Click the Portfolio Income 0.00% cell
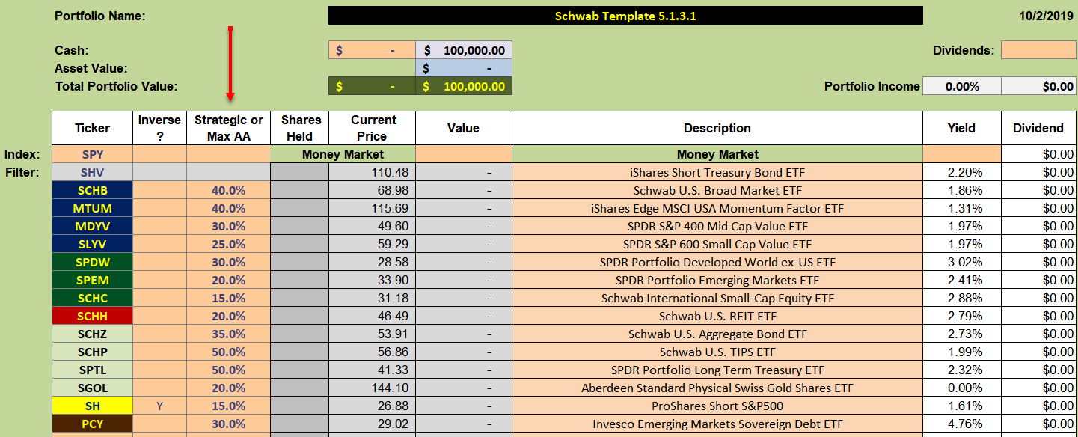This screenshot has height=437, width=1078. [x=961, y=86]
